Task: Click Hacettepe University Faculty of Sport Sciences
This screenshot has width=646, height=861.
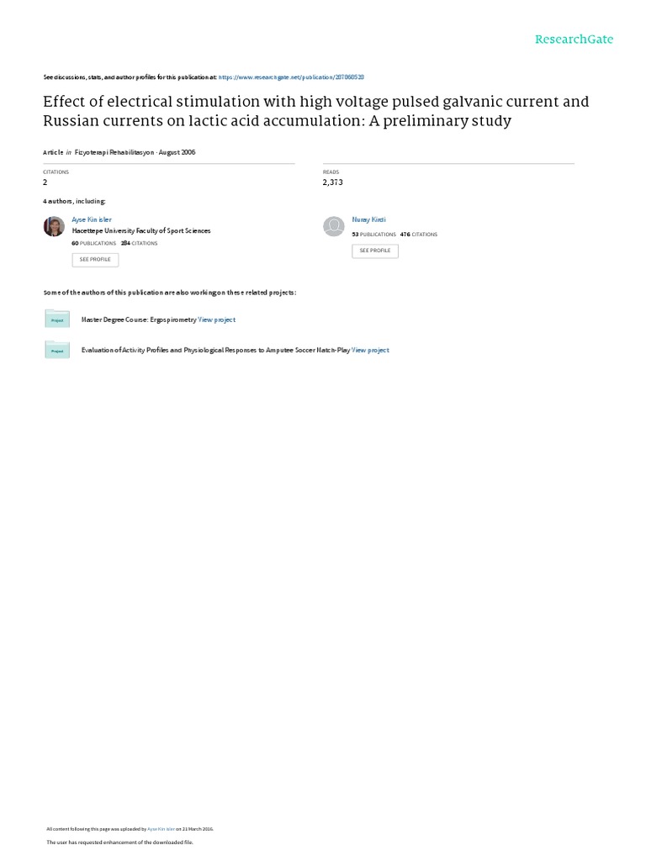Action: click(x=141, y=230)
